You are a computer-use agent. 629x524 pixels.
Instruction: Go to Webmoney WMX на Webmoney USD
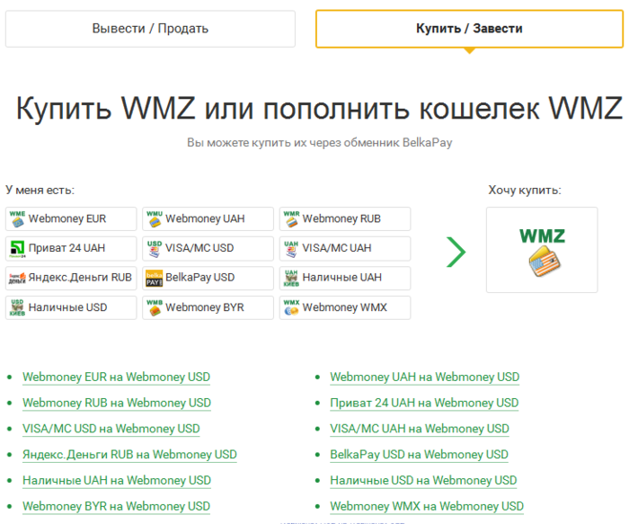point(427,506)
